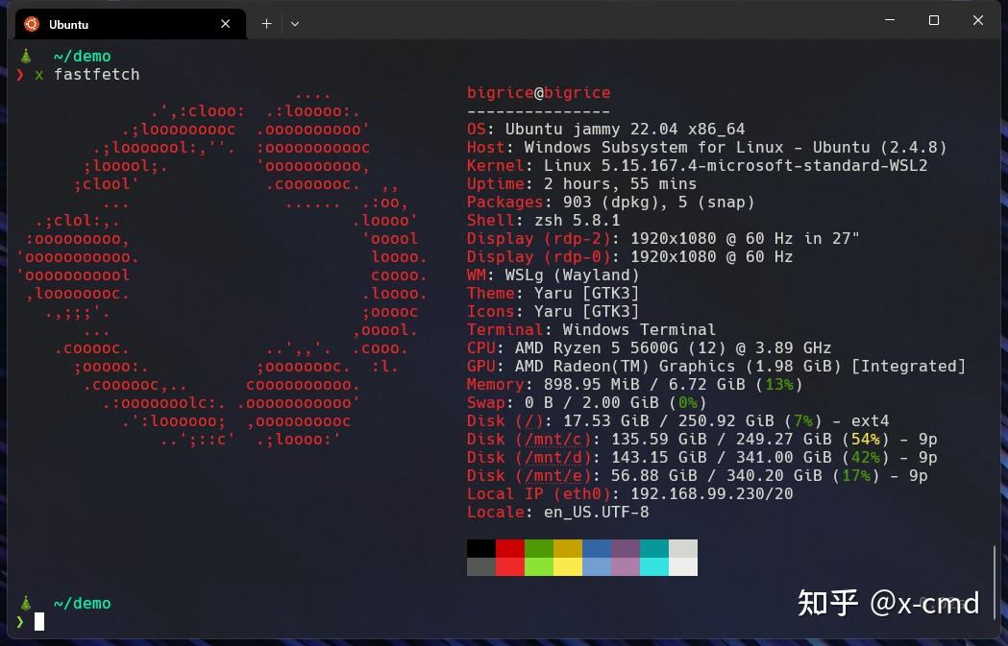Click 'Ubuntu jammy 22.04 x86_64' OS value
The width and height of the screenshot is (1008, 646).
[x=625, y=129]
